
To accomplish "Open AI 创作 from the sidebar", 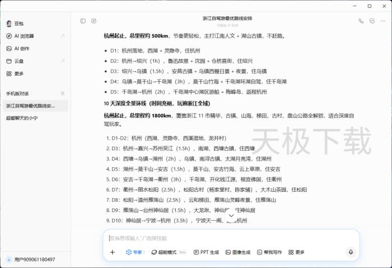I will click(x=22, y=48).
